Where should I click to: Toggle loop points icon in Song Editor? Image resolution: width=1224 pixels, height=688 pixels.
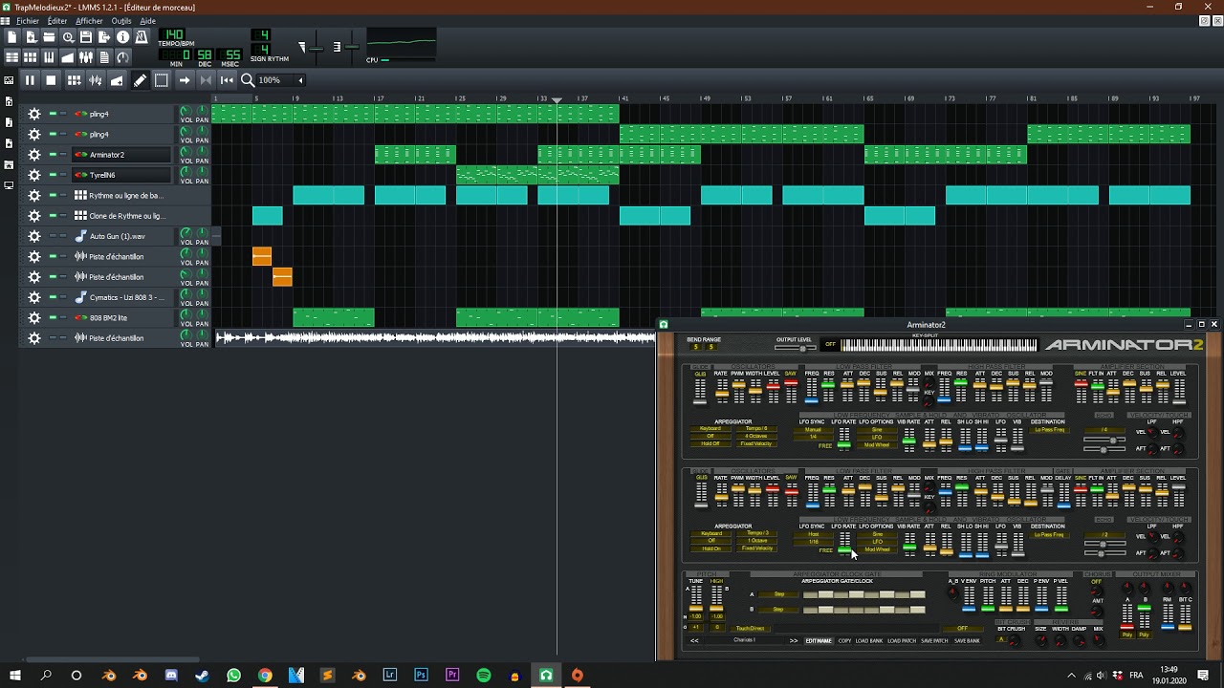(206, 80)
